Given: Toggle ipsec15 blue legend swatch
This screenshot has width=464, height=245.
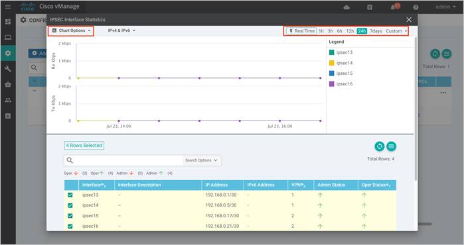Looking at the screenshot, I should 332,73.
